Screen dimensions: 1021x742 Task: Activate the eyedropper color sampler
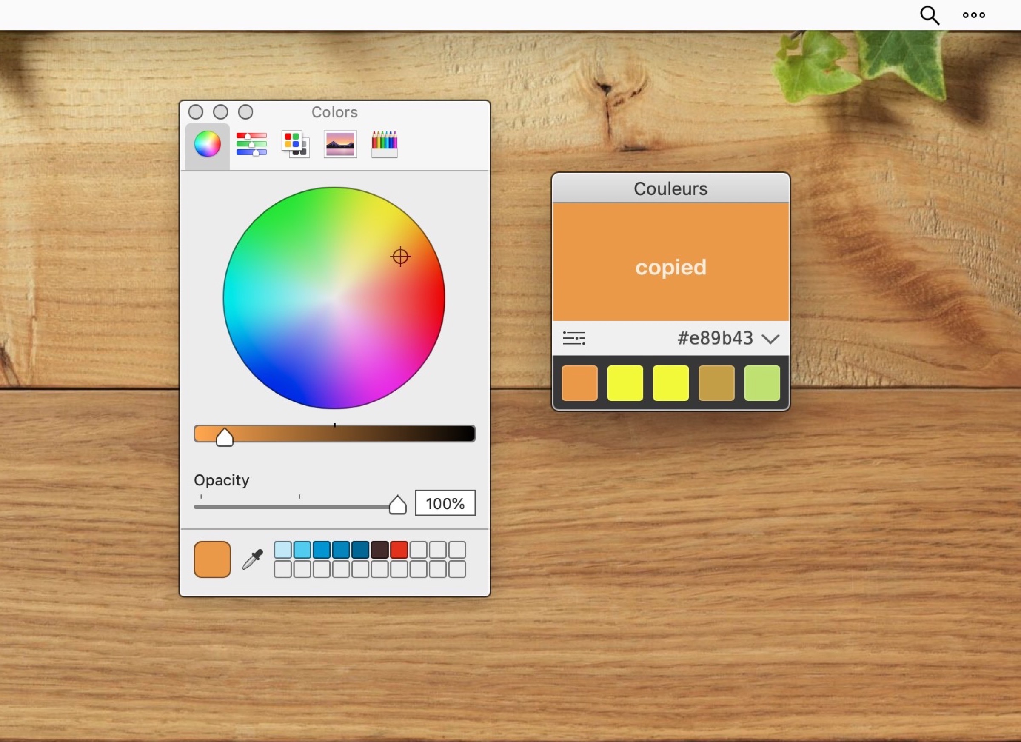pos(253,559)
